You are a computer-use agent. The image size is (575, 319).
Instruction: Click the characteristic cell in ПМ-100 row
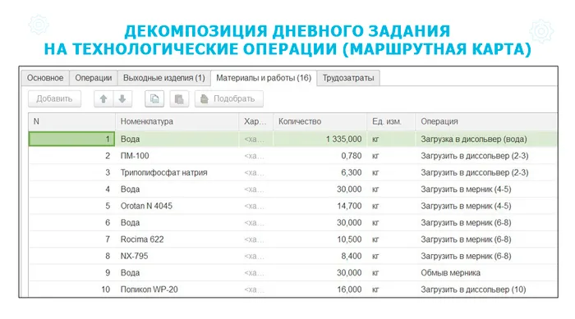(256, 156)
